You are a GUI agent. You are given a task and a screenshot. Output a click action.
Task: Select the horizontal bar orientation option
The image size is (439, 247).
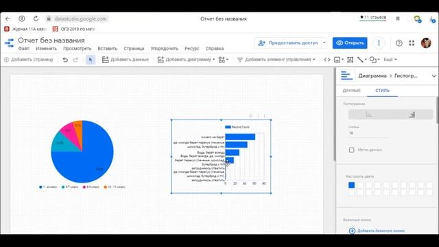point(412,115)
